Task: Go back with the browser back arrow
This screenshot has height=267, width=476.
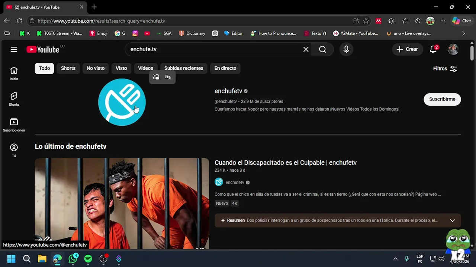Action: click(x=7, y=21)
